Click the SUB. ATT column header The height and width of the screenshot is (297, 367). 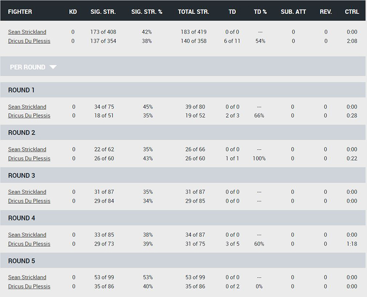click(x=293, y=12)
